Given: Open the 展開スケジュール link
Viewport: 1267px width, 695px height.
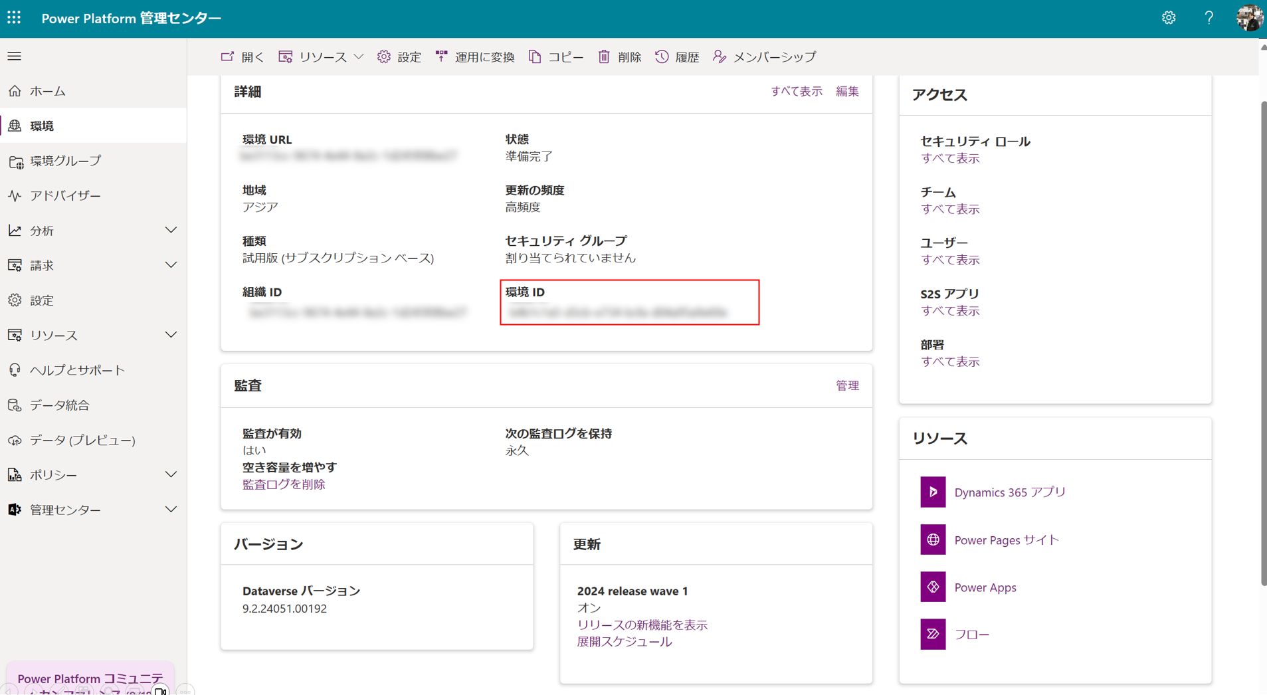Looking at the screenshot, I should (x=625, y=642).
